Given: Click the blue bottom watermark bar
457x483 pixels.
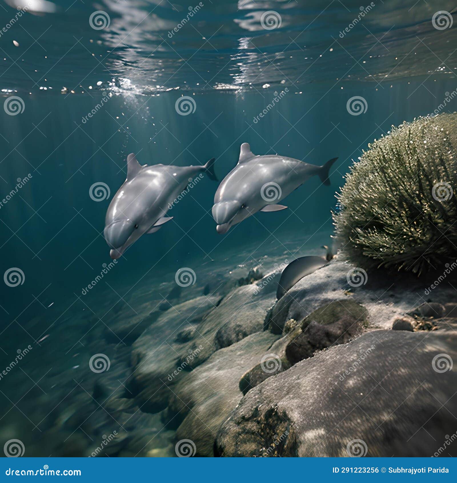Looking at the screenshot, I should point(228,472).
